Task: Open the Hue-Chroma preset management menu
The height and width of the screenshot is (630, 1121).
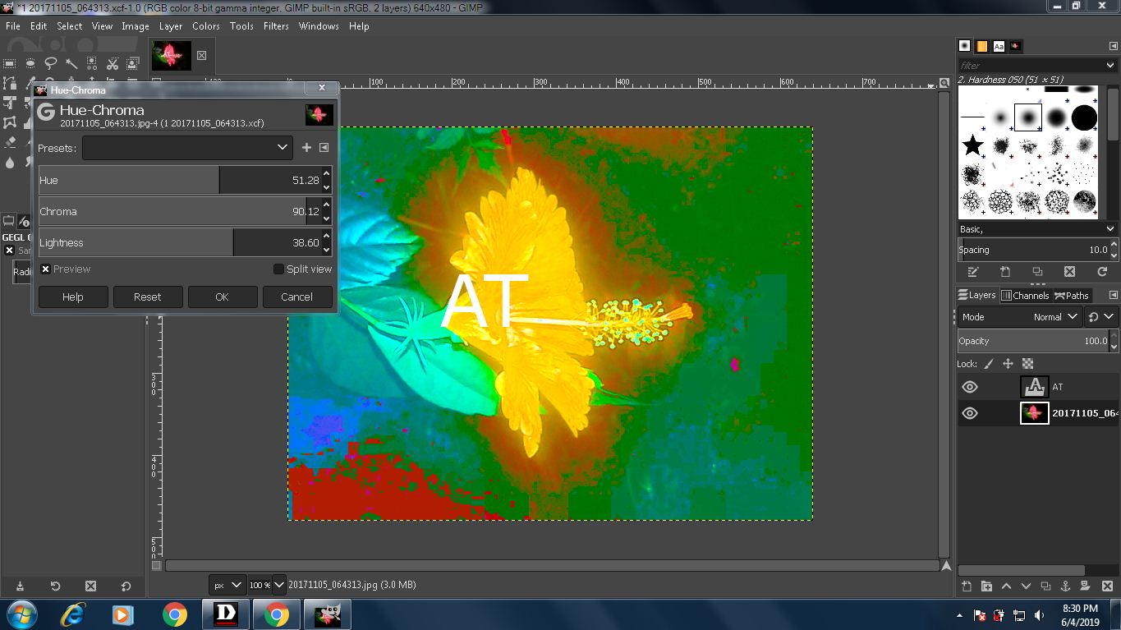Action: tap(324, 148)
